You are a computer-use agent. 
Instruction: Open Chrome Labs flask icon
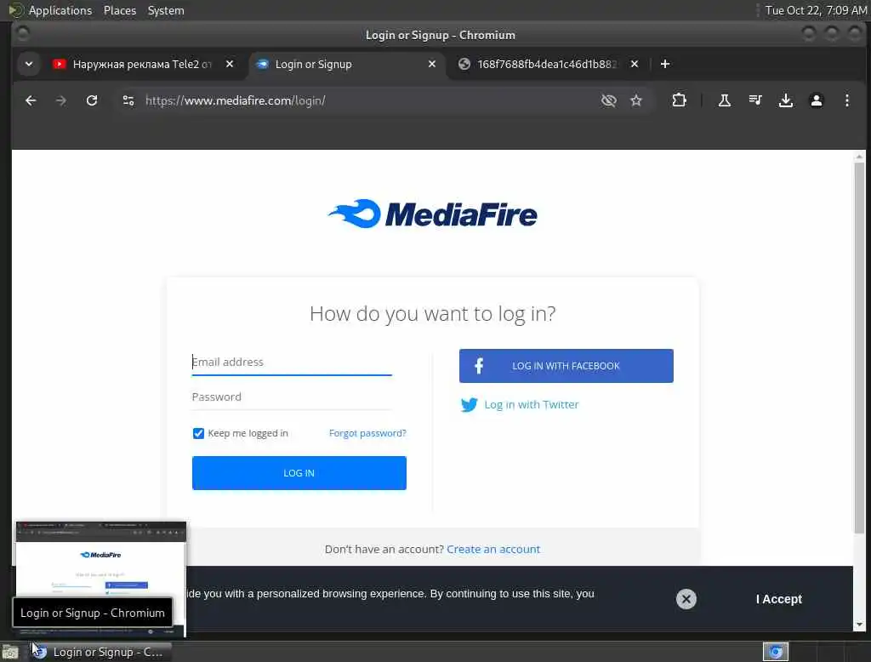[x=725, y=100]
